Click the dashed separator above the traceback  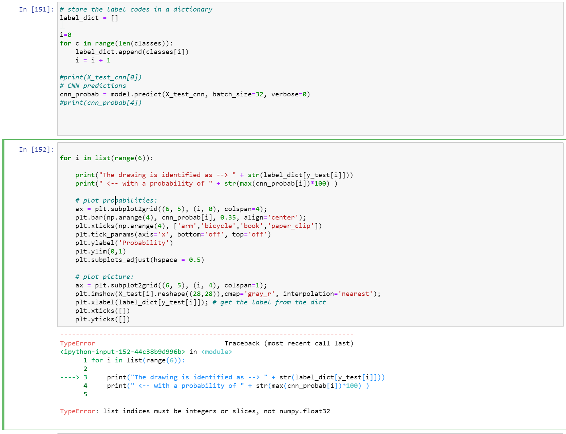[206, 335]
